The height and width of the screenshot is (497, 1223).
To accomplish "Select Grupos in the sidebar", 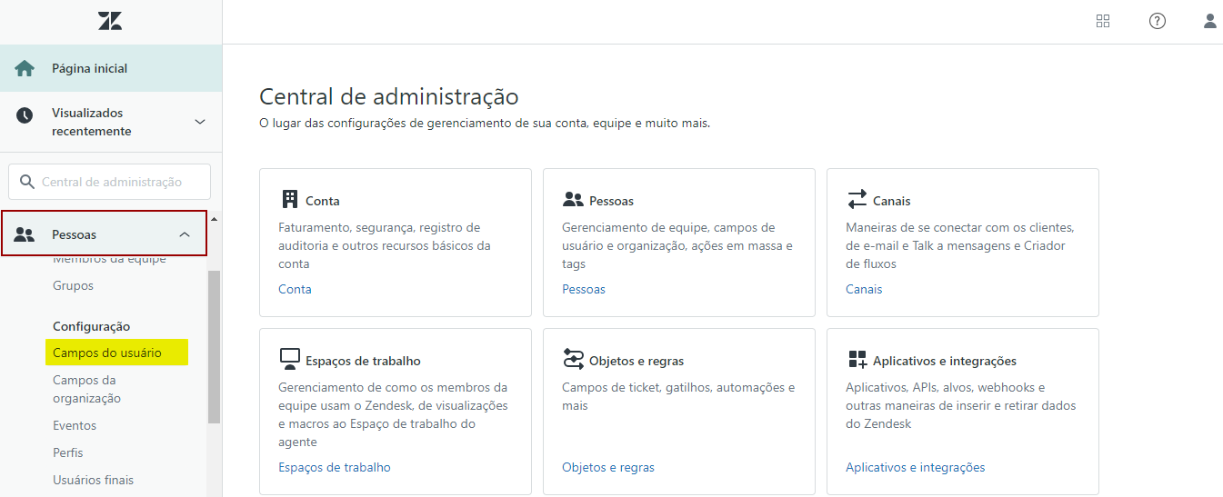I will 73,285.
